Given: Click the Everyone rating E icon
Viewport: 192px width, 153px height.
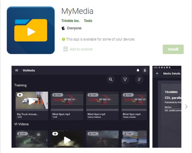Looking at the screenshot, I should (x=63, y=28).
